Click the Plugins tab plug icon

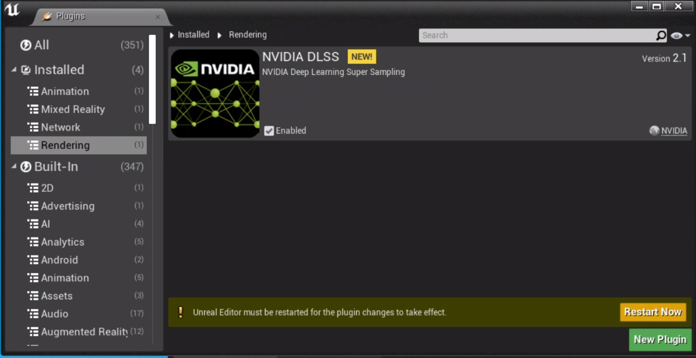(x=47, y=16)
